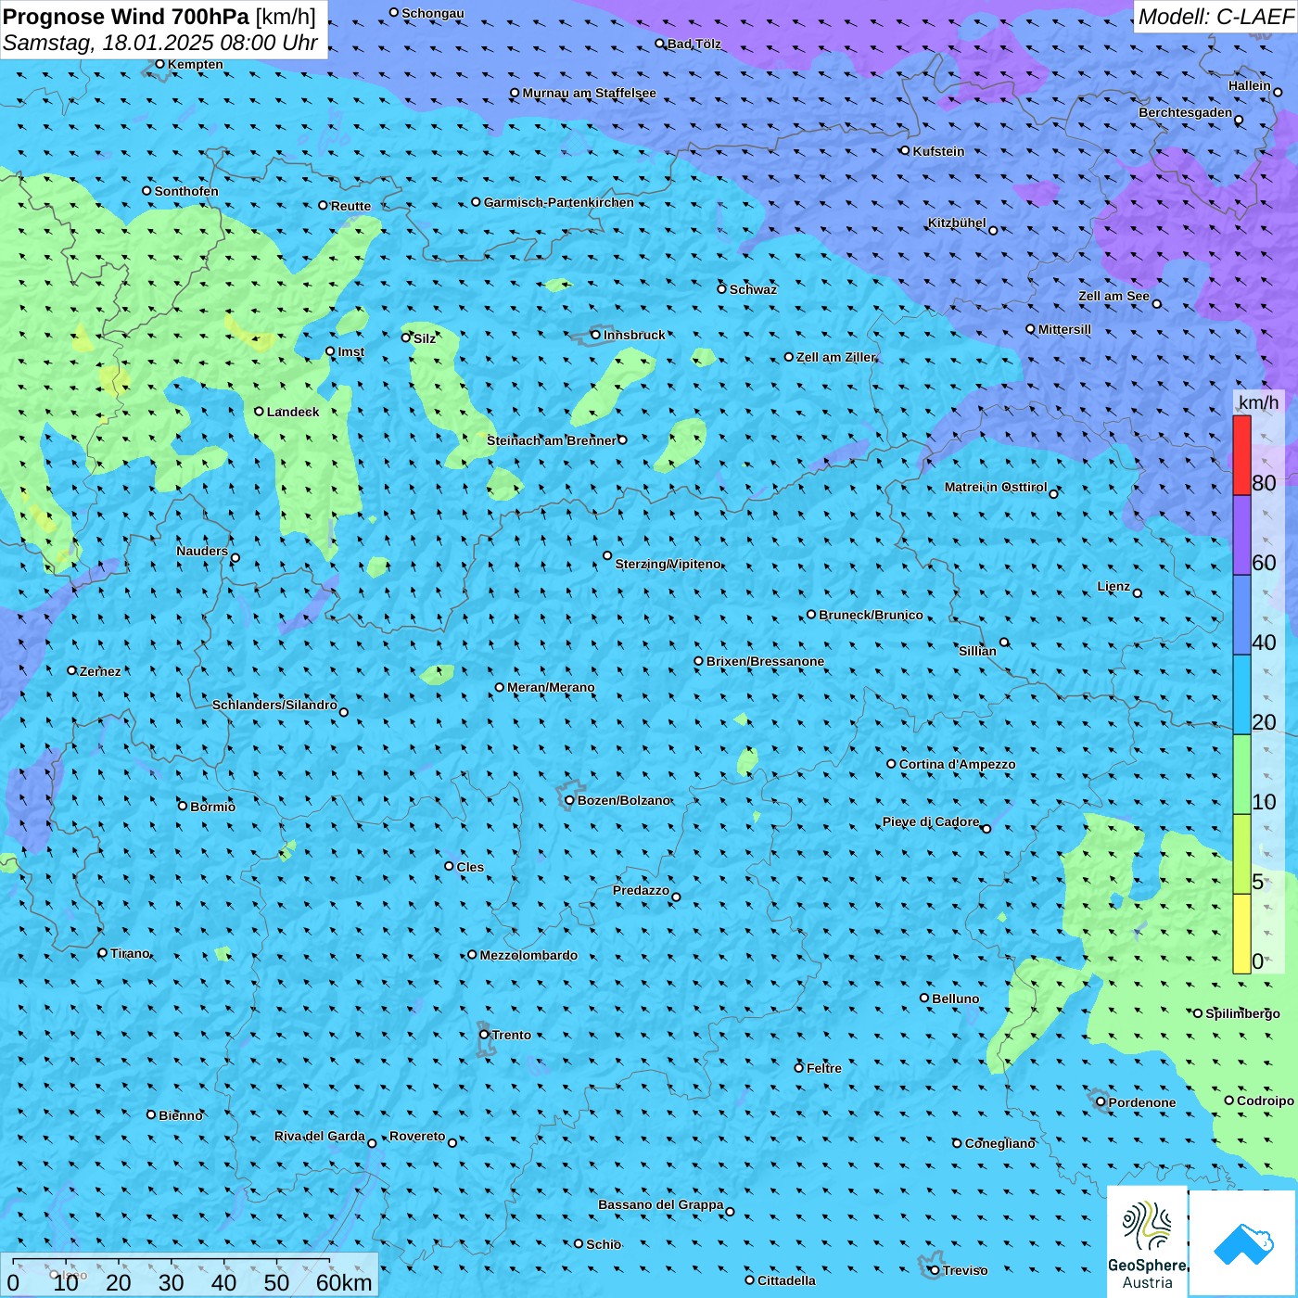Click the 'km/h' legend heading

(x=1258, y=401)
